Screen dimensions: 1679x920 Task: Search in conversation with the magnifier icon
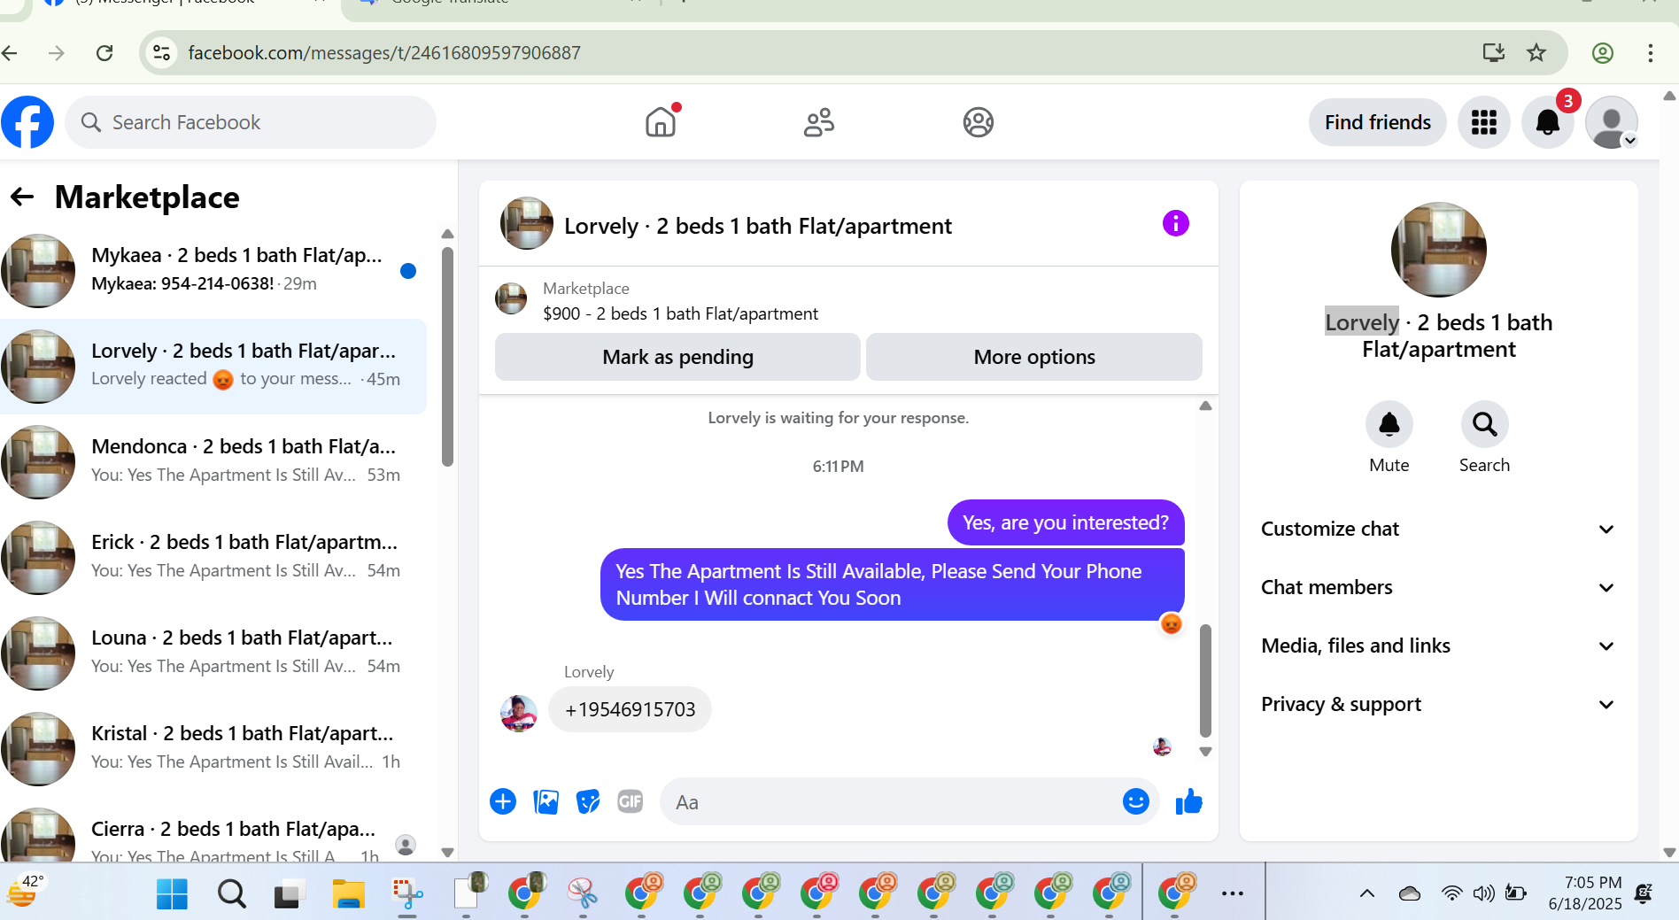pyautogui.click(x=1485, y=425)
